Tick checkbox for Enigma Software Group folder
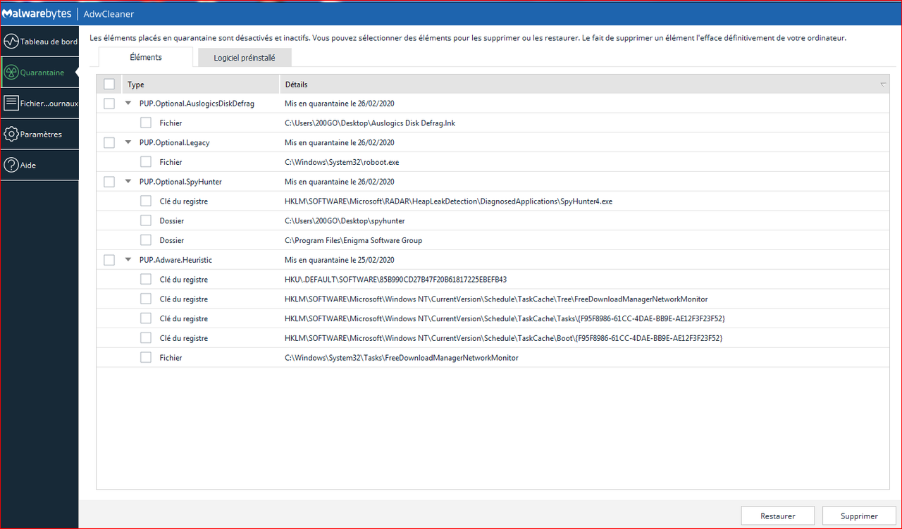 coord(146,240)
